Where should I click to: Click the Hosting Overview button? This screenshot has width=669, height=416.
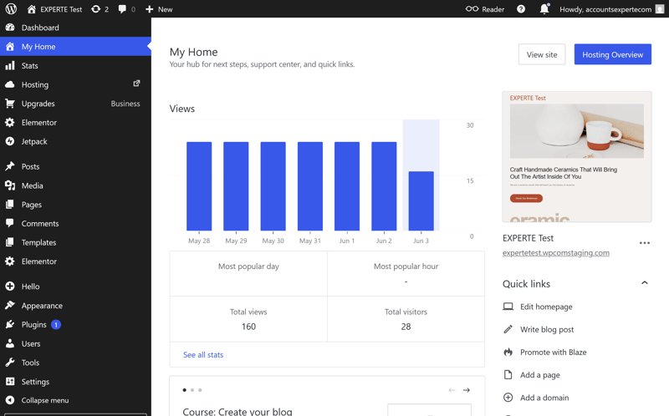613,54
